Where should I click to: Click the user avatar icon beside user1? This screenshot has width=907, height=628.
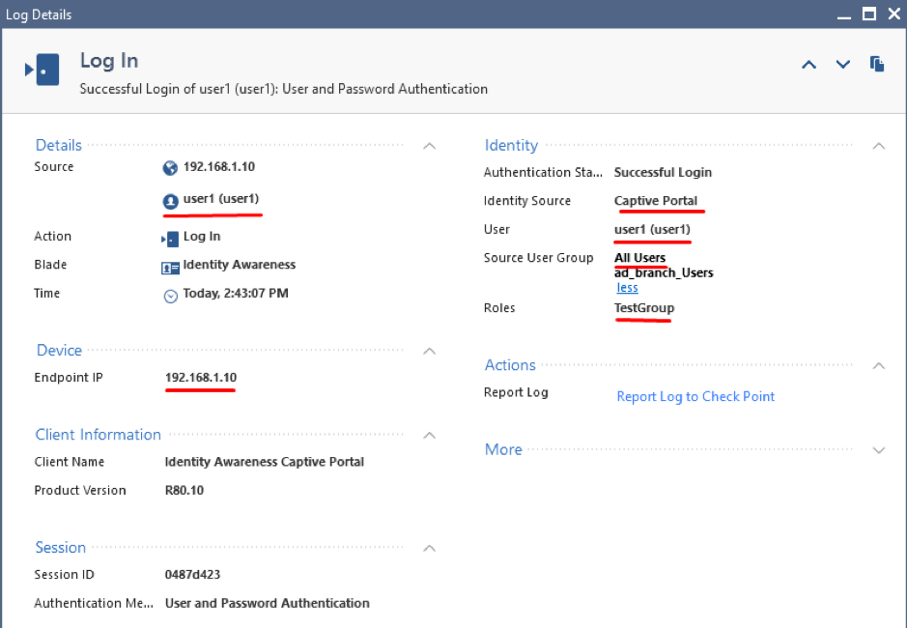(x=170, y=201)
